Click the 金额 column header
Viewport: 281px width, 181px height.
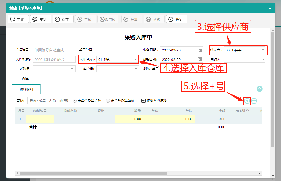point(212,111)
